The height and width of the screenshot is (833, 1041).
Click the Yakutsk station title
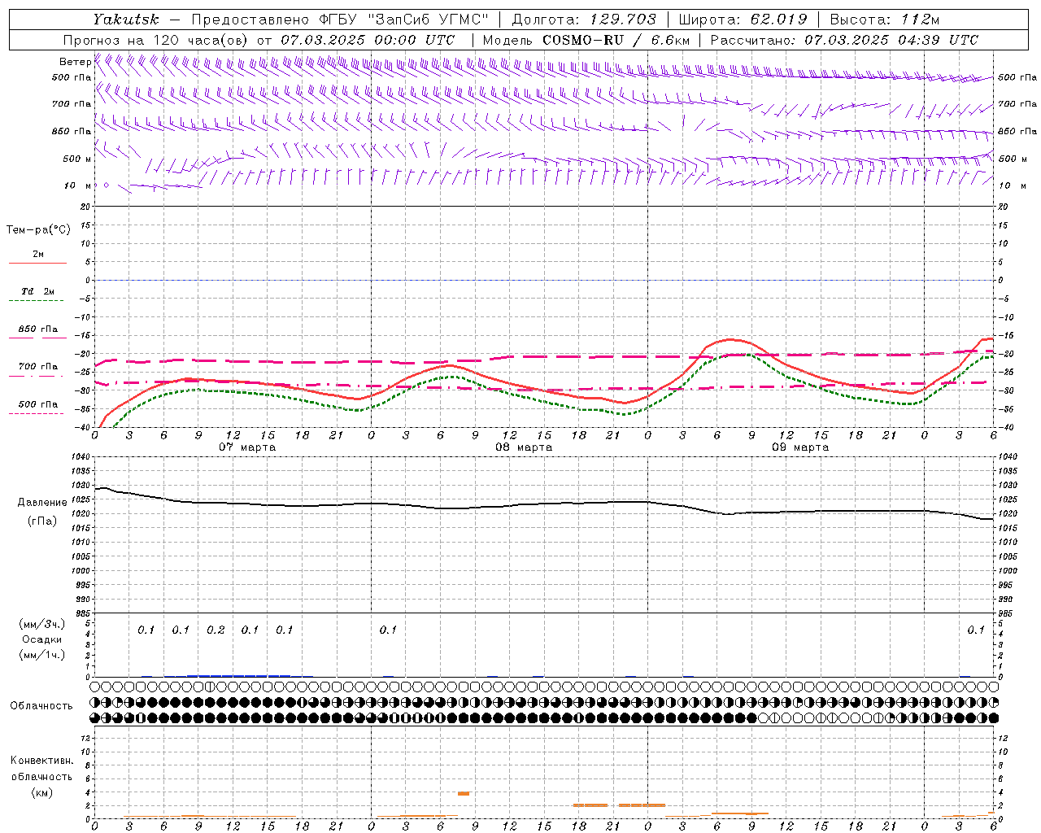coord(125,20)
